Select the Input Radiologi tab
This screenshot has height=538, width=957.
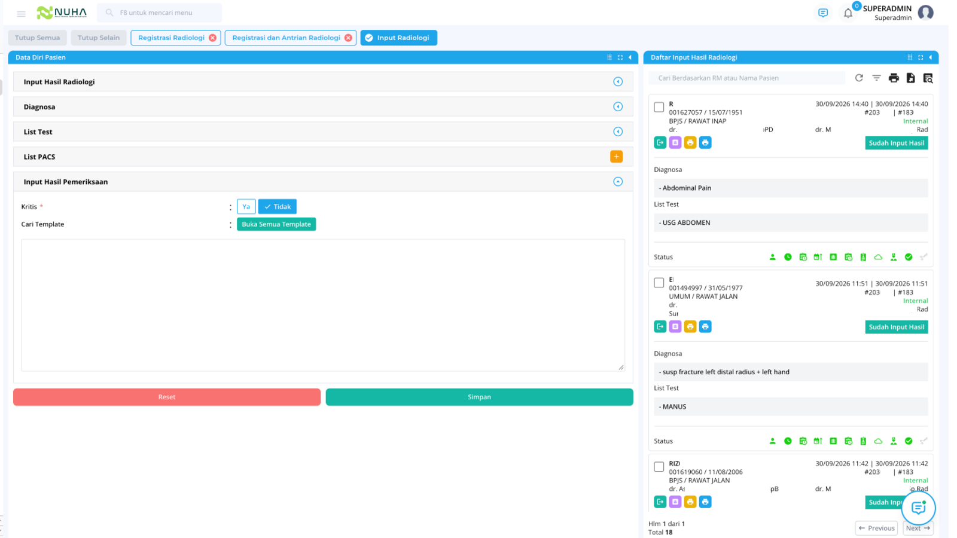399,38
